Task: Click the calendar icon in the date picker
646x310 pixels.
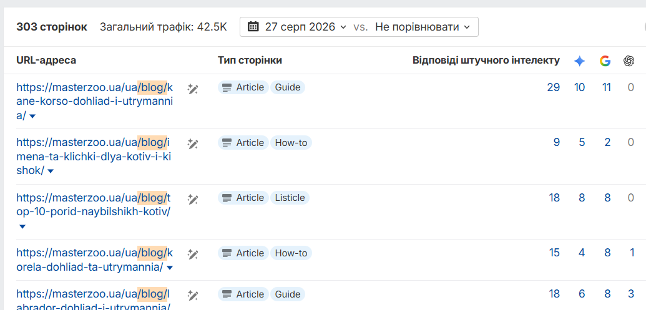Action: pos(253,27)
